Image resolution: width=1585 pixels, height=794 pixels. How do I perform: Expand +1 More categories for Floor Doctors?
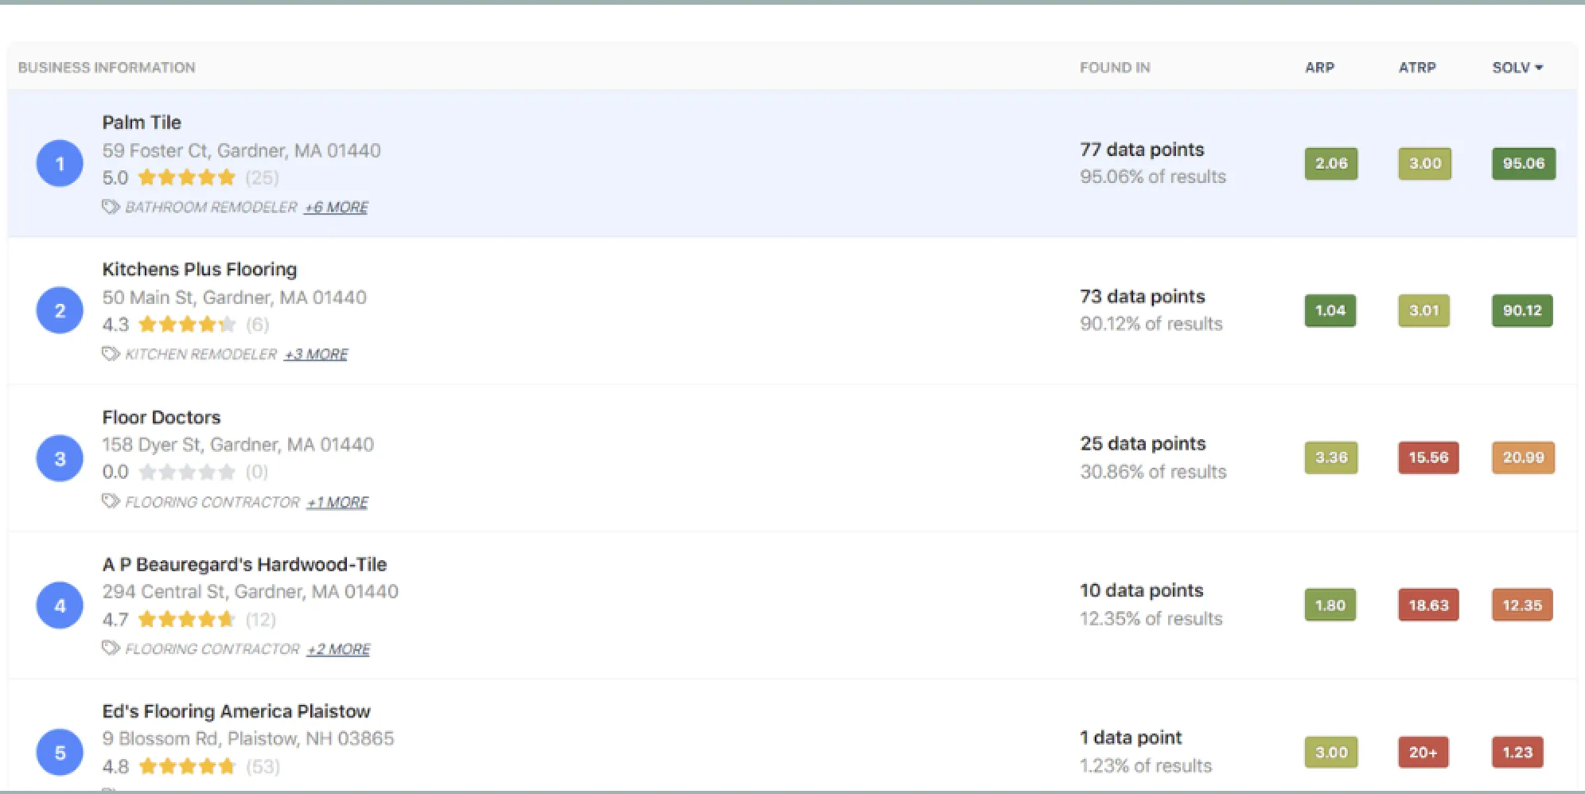337,502
